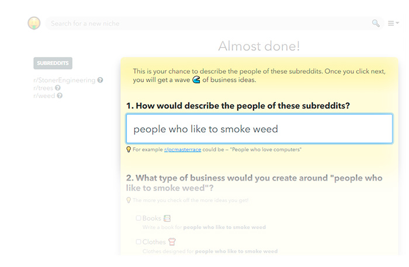Screen dimensions: 409x267
Task: Click the magnifying glass search icon
Action: [376, 23]
